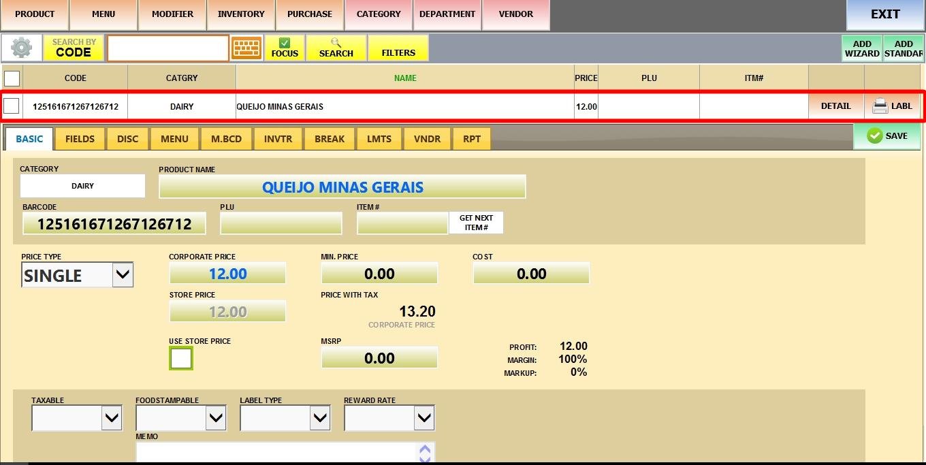Open the FILTERS button
Screen dimensions: 926x465
click(x=398, y=48)
